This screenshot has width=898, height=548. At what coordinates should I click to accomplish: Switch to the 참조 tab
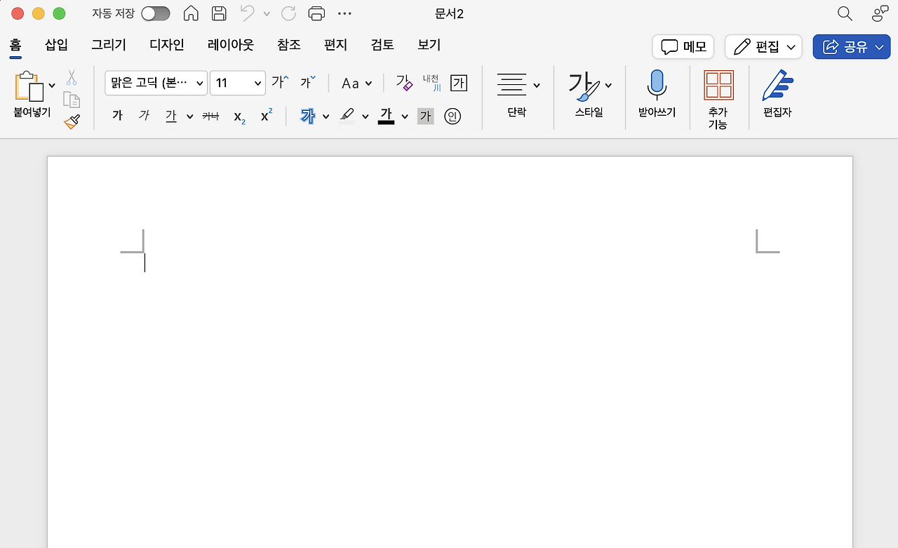point(289,45)
